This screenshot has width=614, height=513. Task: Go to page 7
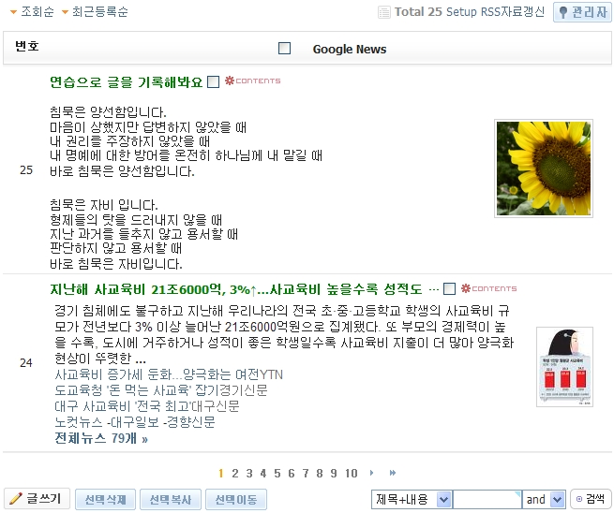[306, 474]
